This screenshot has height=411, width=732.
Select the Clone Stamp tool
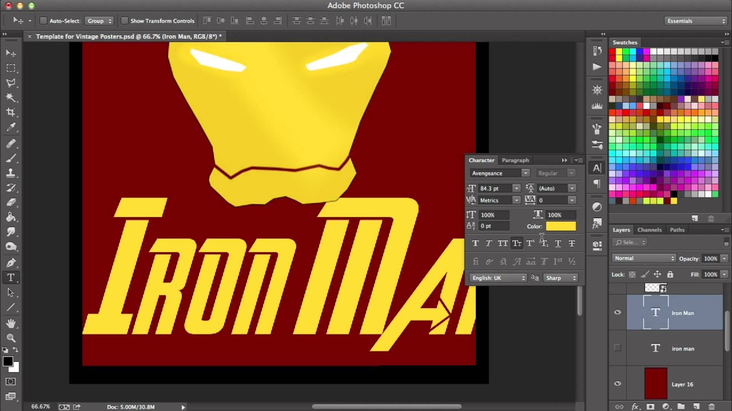(x=11, y=173)
